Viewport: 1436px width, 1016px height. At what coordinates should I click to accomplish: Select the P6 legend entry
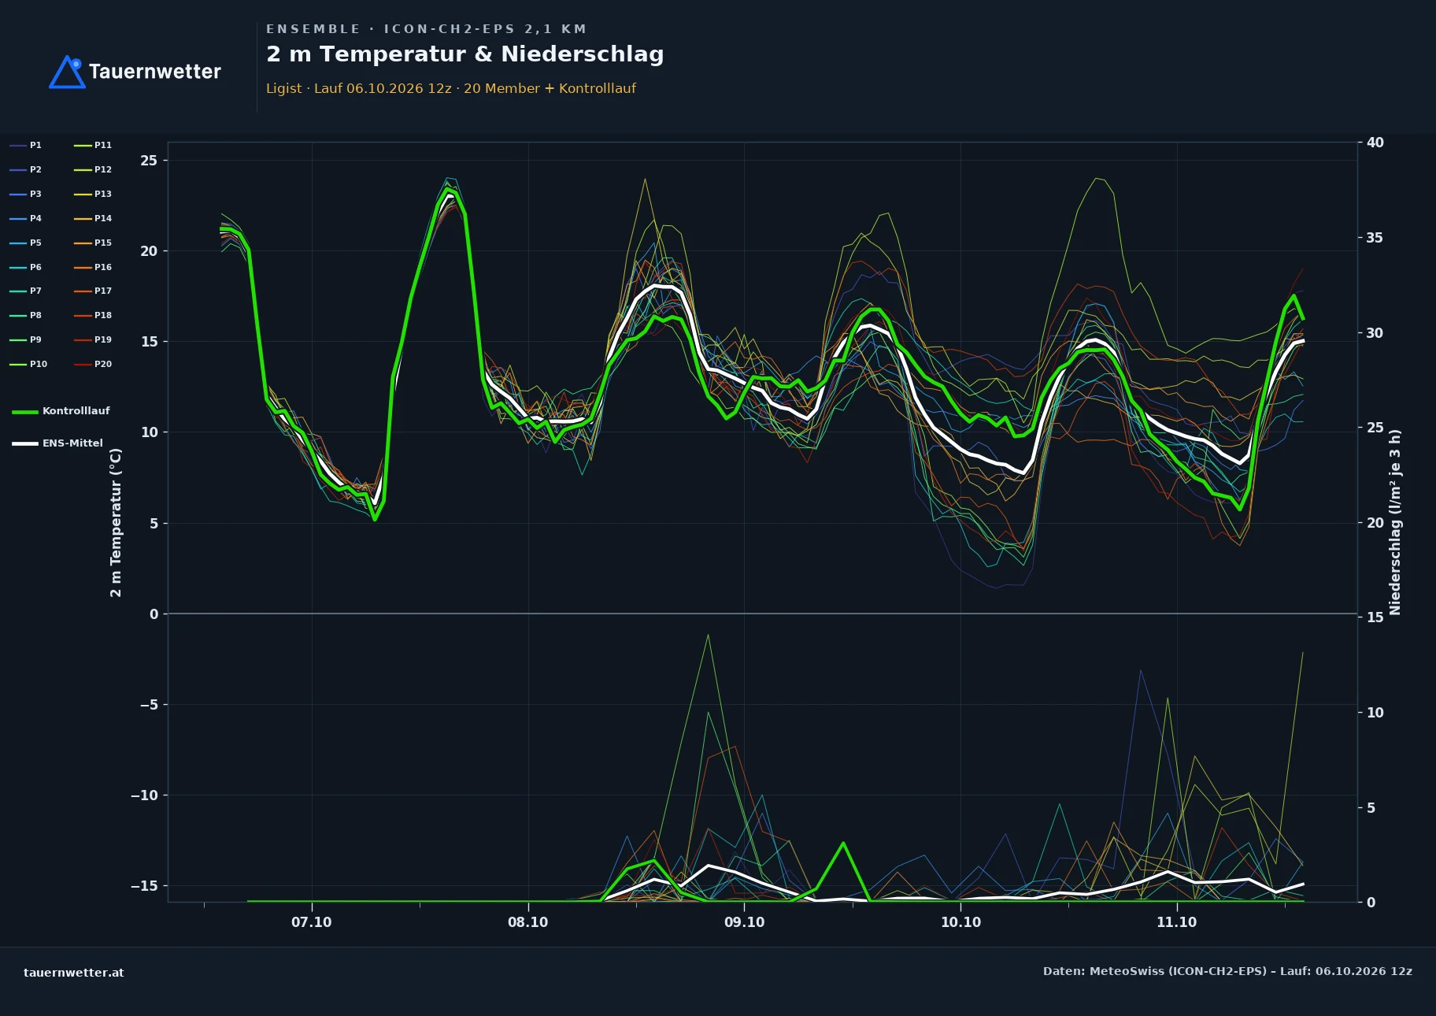click(26, 268)
